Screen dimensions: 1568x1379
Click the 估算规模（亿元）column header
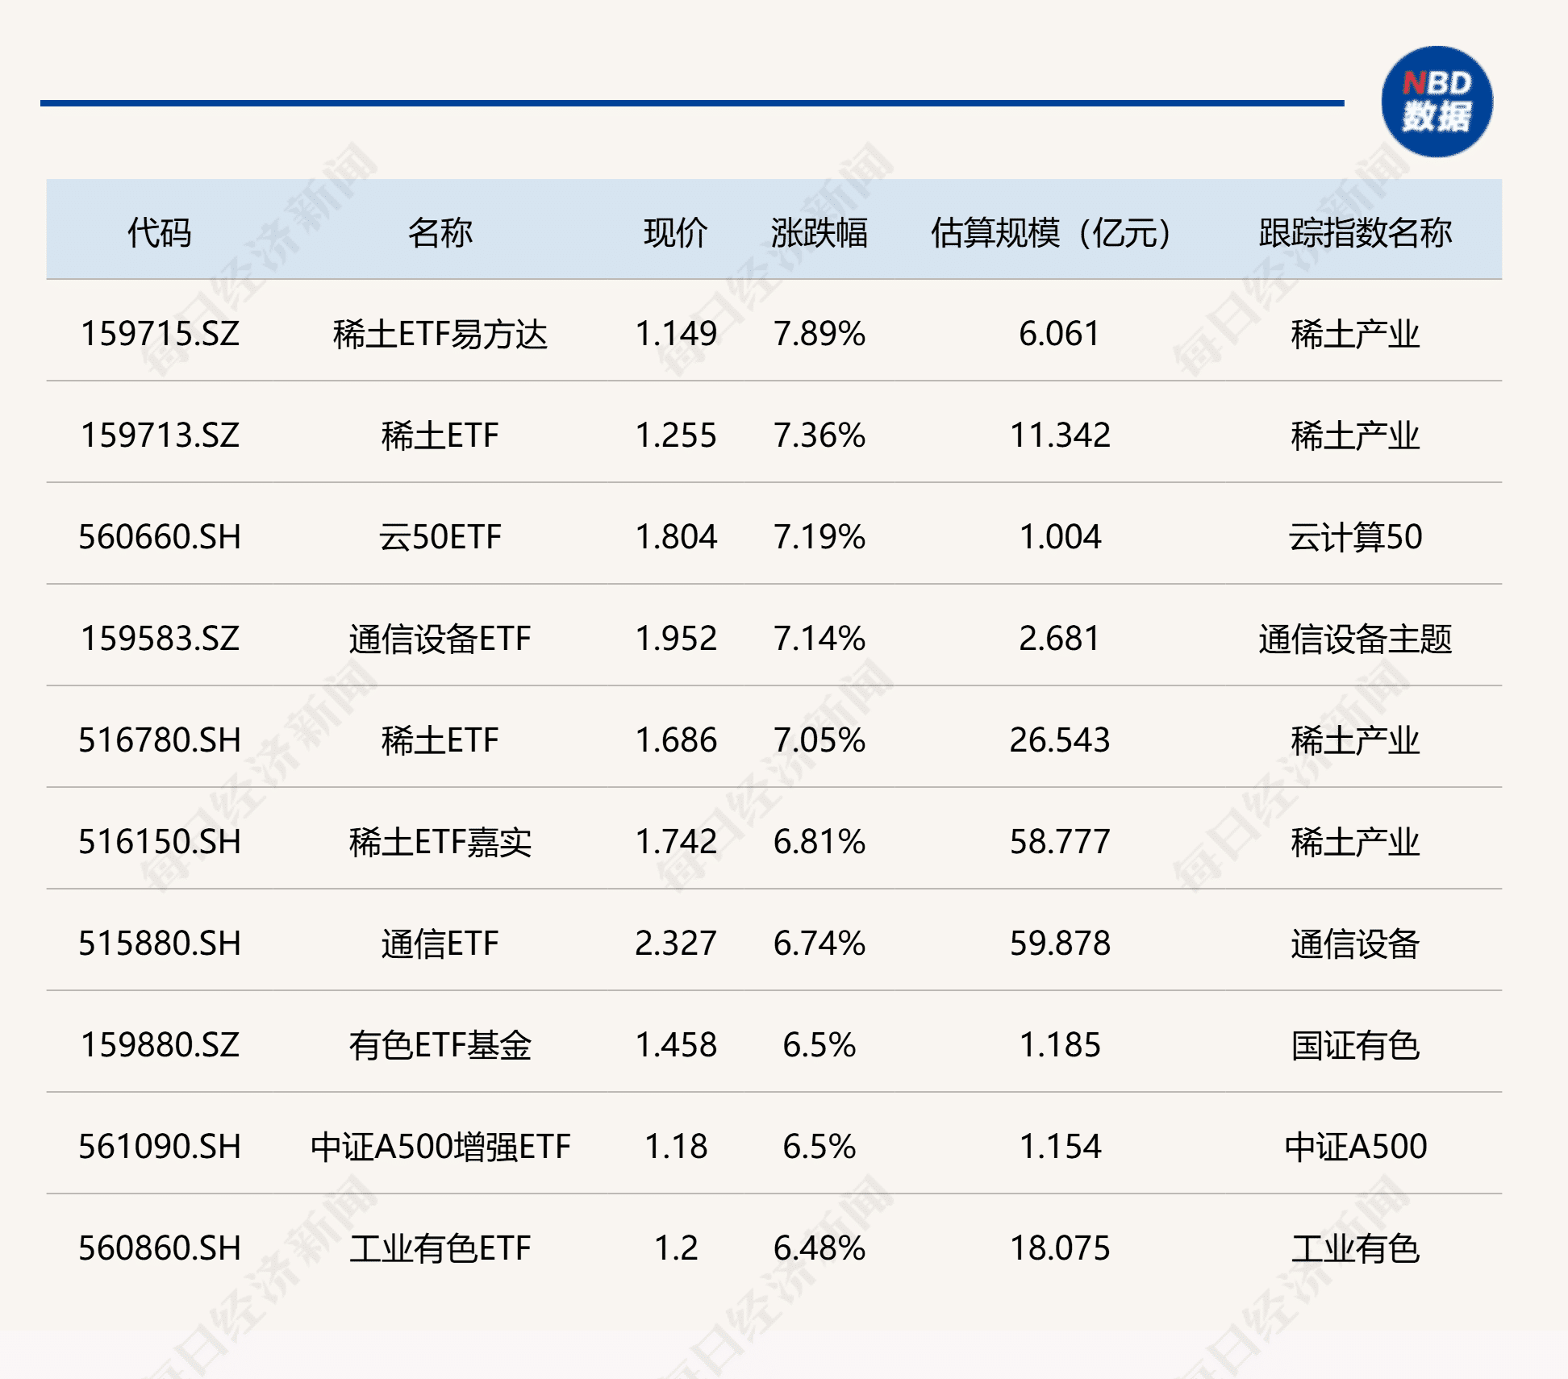coord(1049,231)
